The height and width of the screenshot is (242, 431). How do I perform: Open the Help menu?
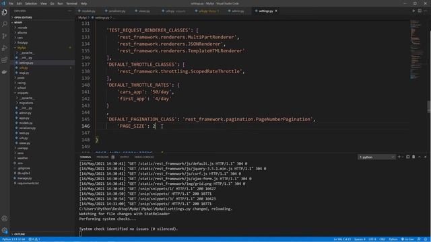(84, 3)
